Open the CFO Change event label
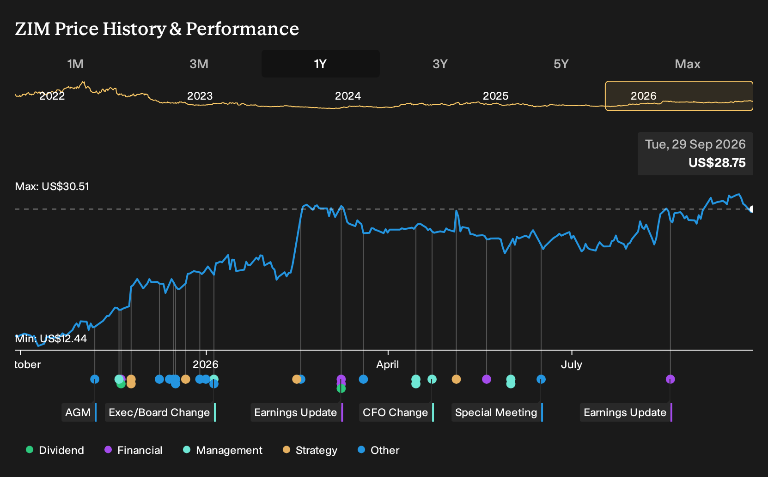 [x=396, y=412]
